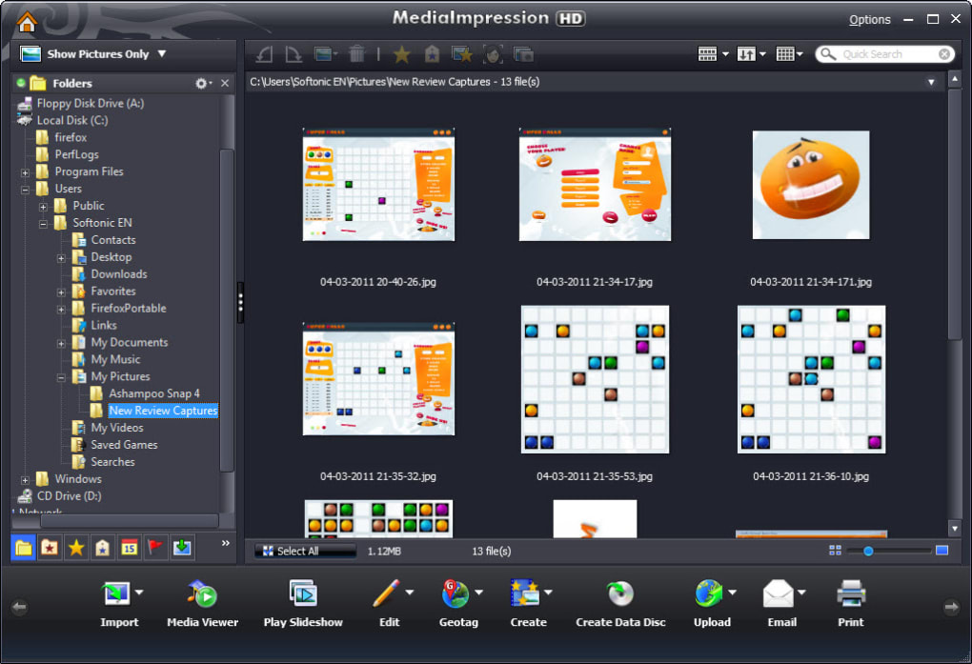This screenshot has height=664, width=972.
Task: Open the Options menu
Action: pos(869,20)
